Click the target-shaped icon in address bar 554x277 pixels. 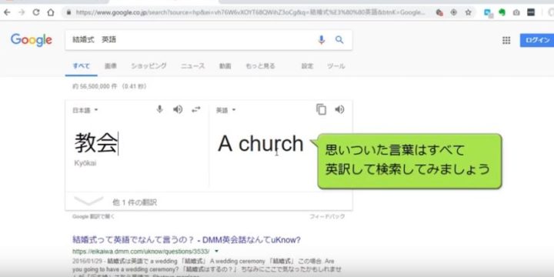coord(454,13)
